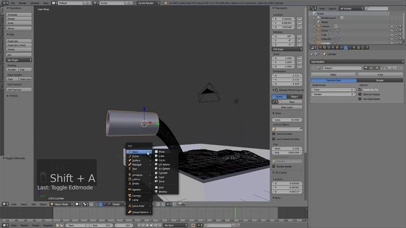Open the Curve submenu in Add menu
406x228 pixels.
pyautogui.click(x=139, y=156)
